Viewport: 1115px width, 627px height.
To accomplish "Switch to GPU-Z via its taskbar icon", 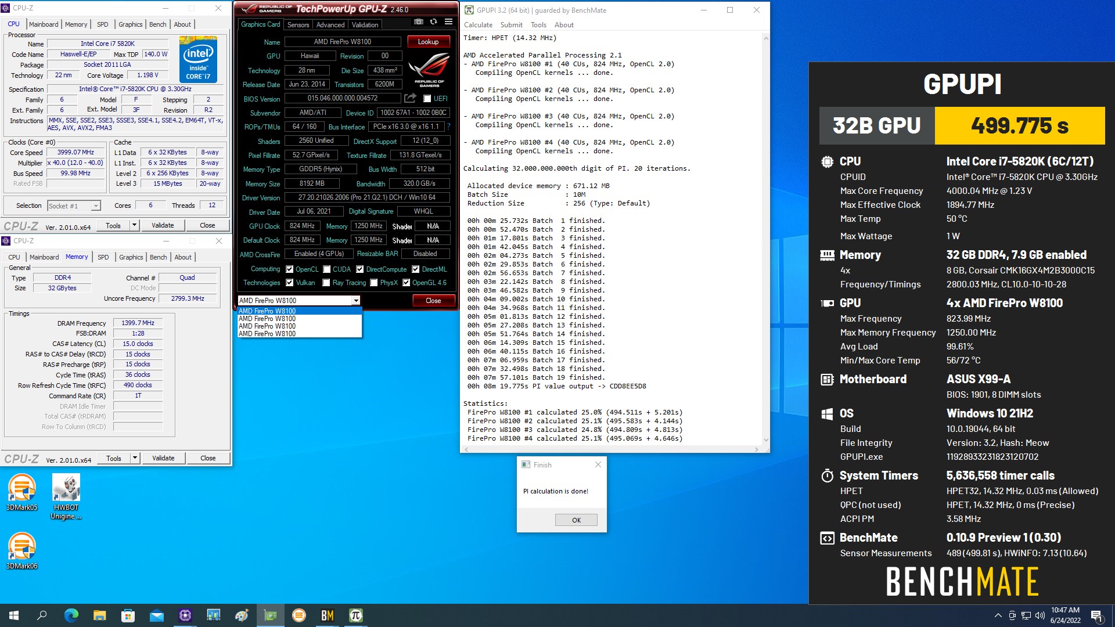I will 270,615.
